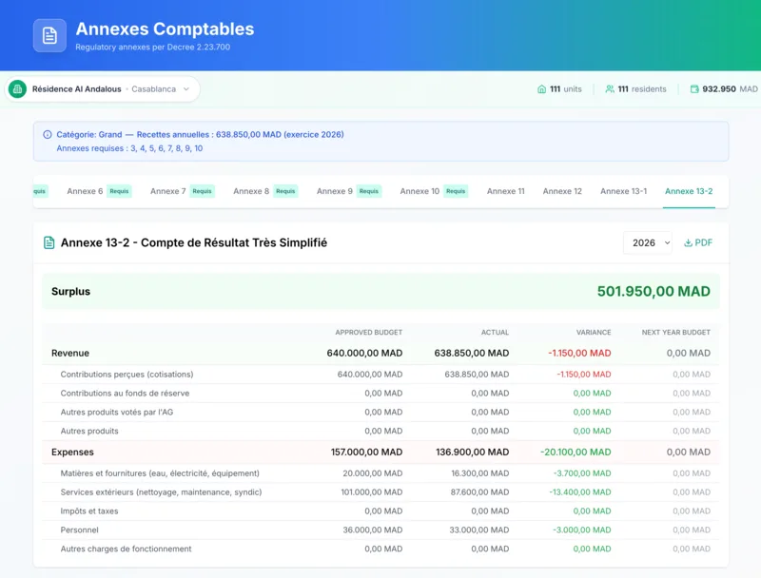
Task: Click the document icon beside Annexe 13-2 title
Action: pyautogui.click(x=49, y=242)
